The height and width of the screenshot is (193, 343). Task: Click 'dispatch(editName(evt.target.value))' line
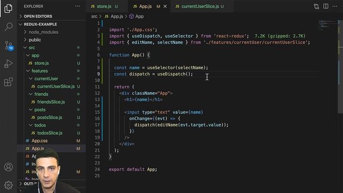tap(181, 125)
